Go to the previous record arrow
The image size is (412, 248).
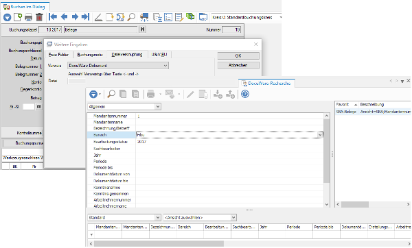click(64, 17)
